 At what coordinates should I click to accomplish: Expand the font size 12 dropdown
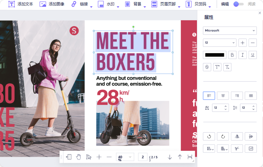click(x=219, y=43)
